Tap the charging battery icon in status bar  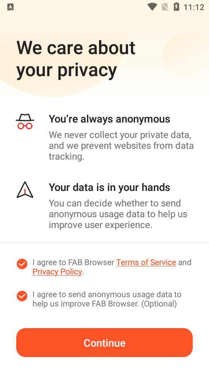click(x=176, y=7)
